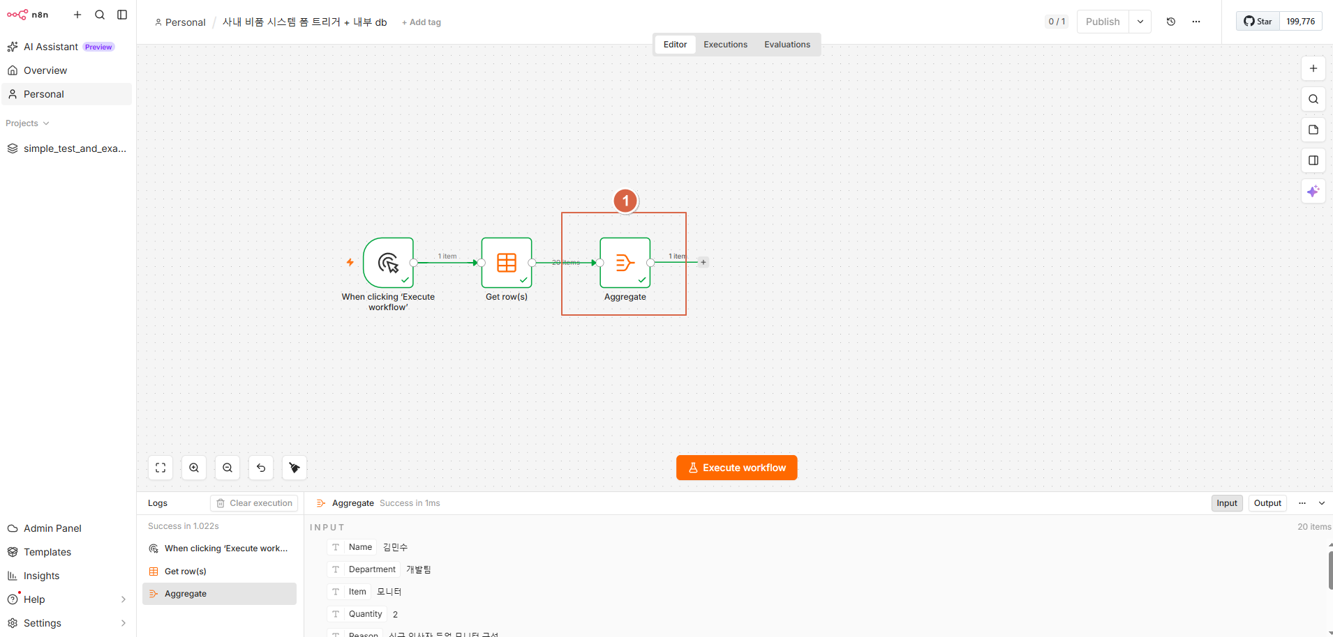The height and width of the screenshot is (637, 1333).
Task: Add node with canvas plus button
Action: pos(1313,68)
